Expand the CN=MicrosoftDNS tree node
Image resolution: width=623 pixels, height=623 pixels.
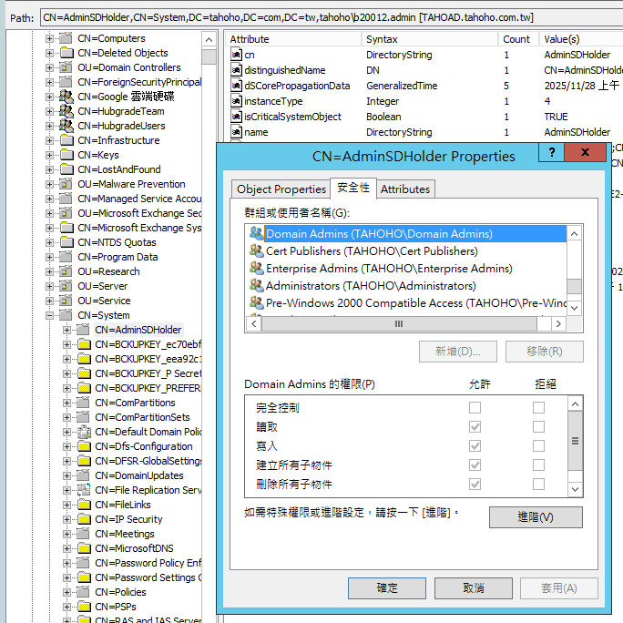[x=66, y=548]
